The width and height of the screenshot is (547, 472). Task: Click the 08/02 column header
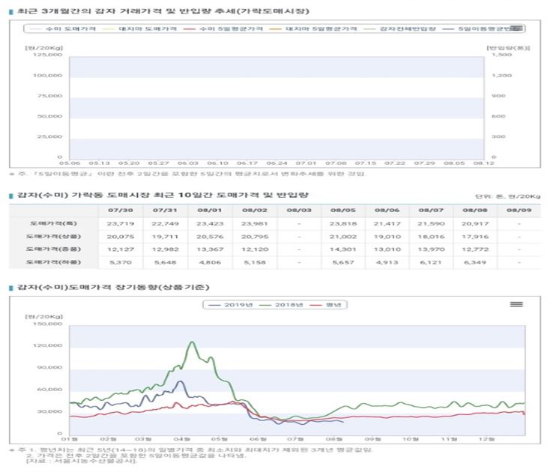[255, 211]
